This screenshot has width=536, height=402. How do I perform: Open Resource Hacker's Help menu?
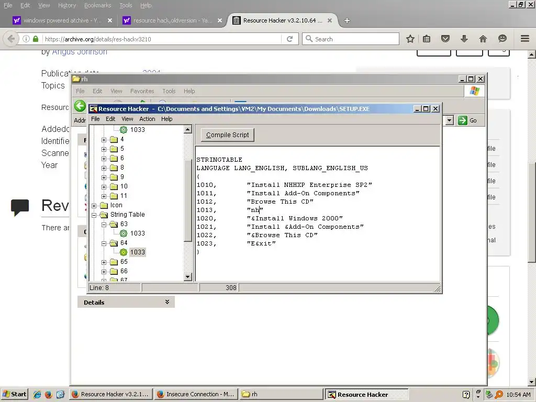[x=167, y=119]
